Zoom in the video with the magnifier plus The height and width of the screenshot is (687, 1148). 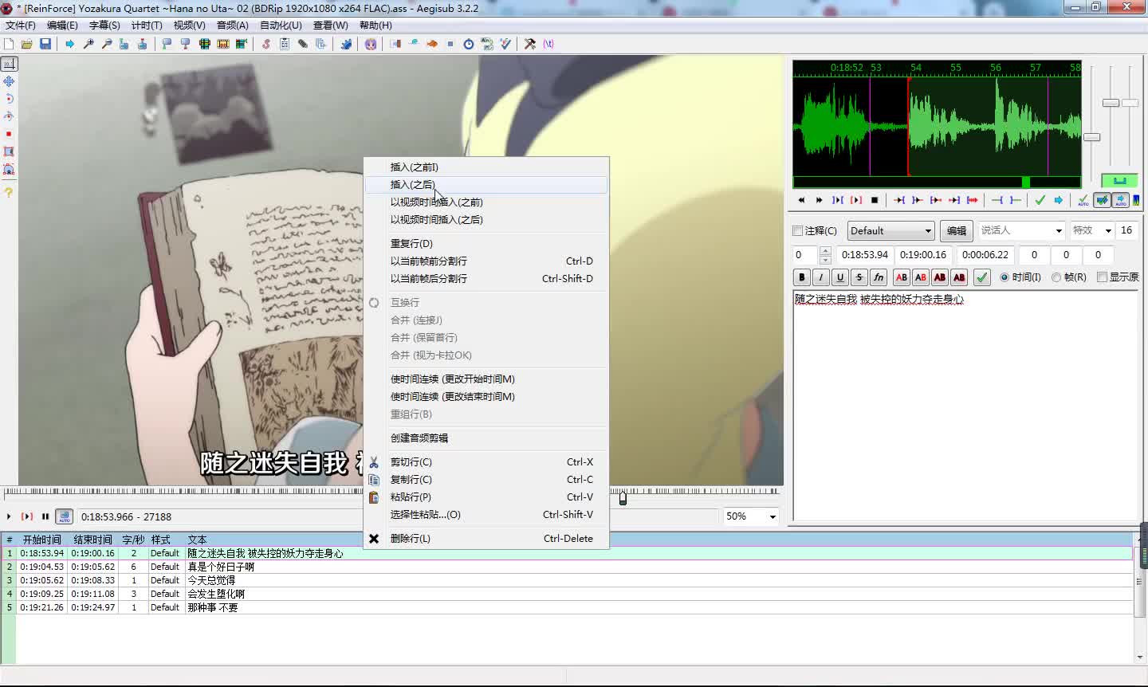click(88, 44)
